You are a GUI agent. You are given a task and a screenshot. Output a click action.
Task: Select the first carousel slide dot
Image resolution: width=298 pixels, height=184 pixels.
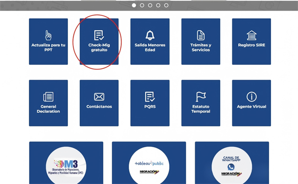coord(134,5)
